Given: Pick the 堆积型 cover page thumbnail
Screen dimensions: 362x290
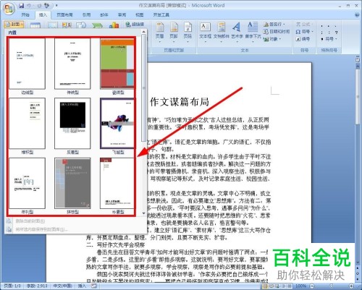Looking at the screenshot, I should pyautogui.click(x=27, y=124).
